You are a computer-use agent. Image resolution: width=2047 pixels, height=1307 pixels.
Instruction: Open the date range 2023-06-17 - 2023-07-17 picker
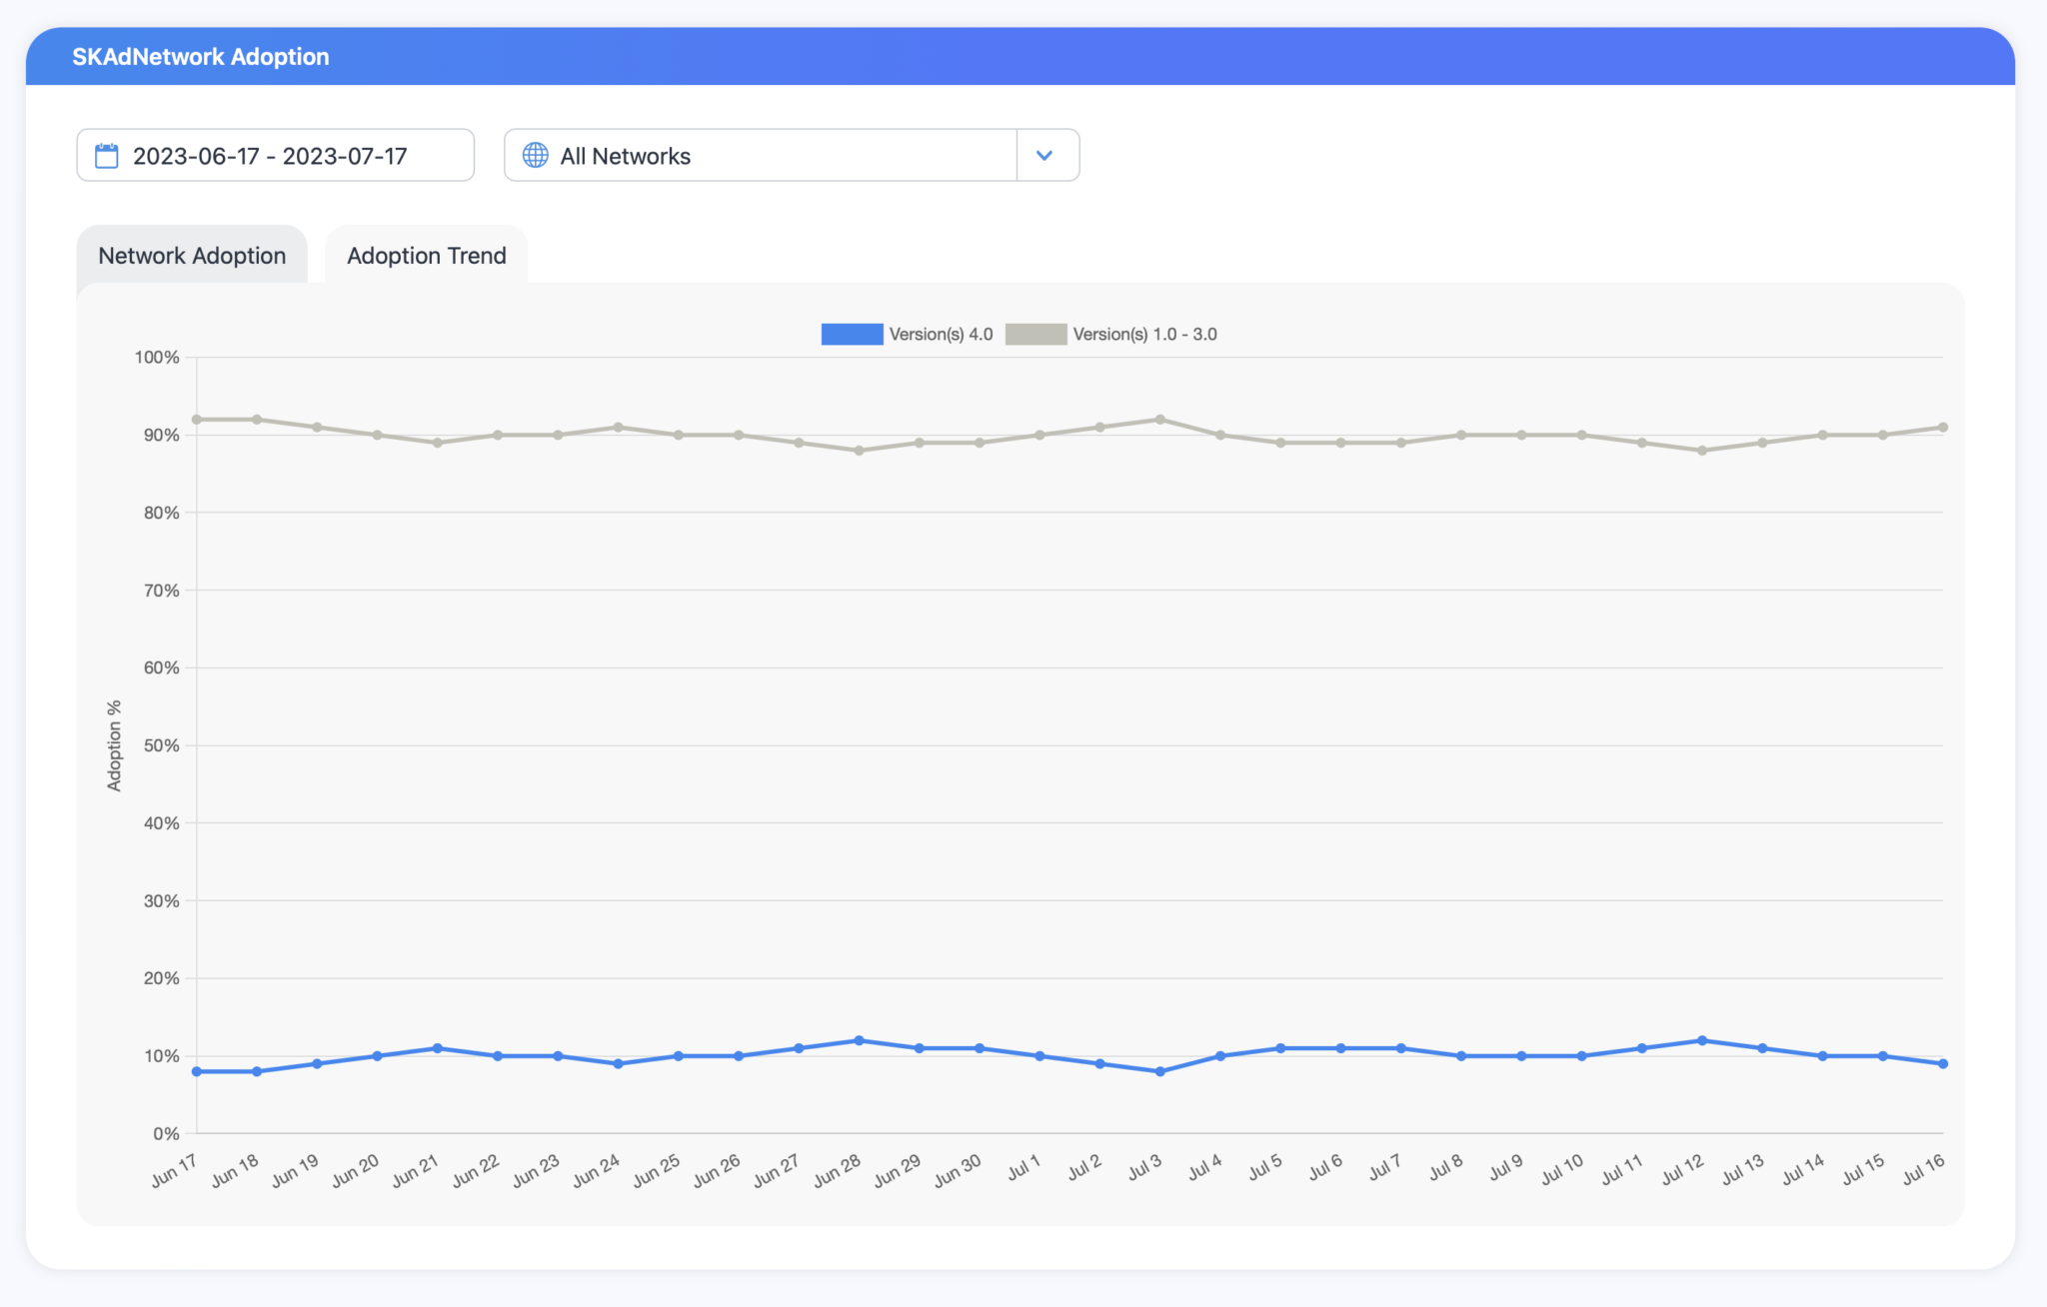coord(270,156)
